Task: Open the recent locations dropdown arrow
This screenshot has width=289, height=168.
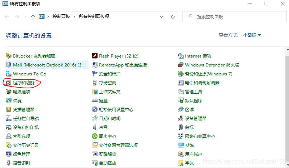Action: [25, 17]
